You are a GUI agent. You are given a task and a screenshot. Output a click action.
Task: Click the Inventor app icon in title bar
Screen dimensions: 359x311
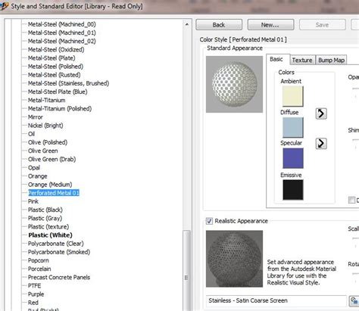[x=4, y=6]
